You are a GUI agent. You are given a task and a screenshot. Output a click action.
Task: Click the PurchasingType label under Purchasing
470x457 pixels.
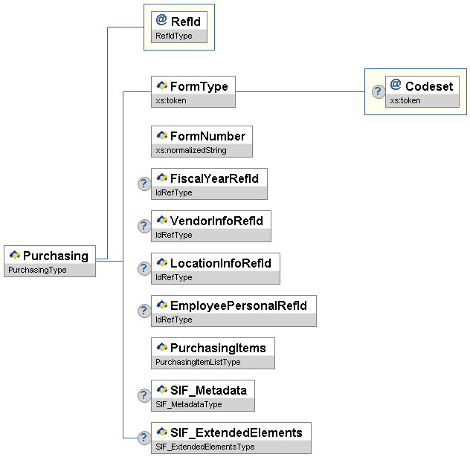click(x=37, y=270)
